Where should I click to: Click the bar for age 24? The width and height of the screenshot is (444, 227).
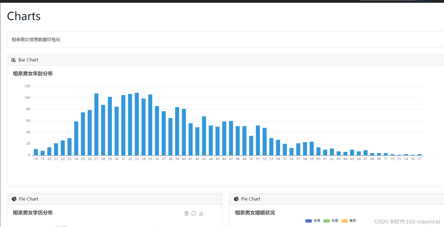(x=76, y=138)
